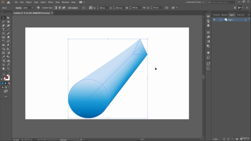Enable Draw Normal mode

tap(2, 87)
